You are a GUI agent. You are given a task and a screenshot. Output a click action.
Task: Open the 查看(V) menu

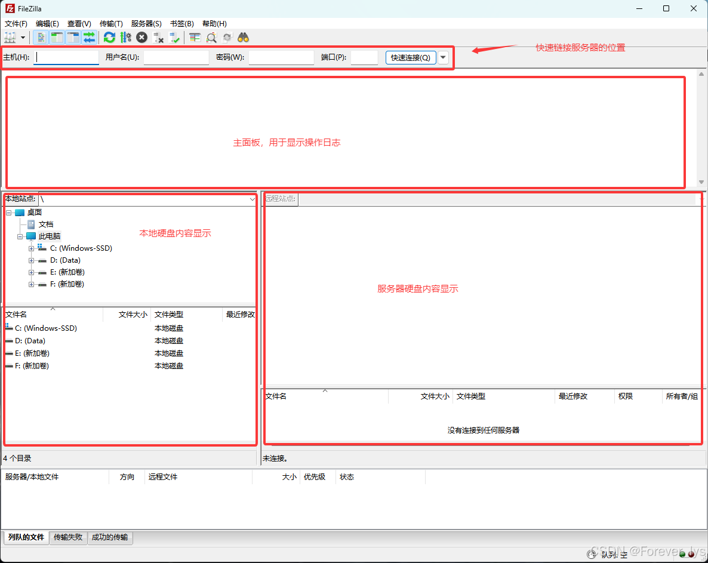(x=79, y=23)
